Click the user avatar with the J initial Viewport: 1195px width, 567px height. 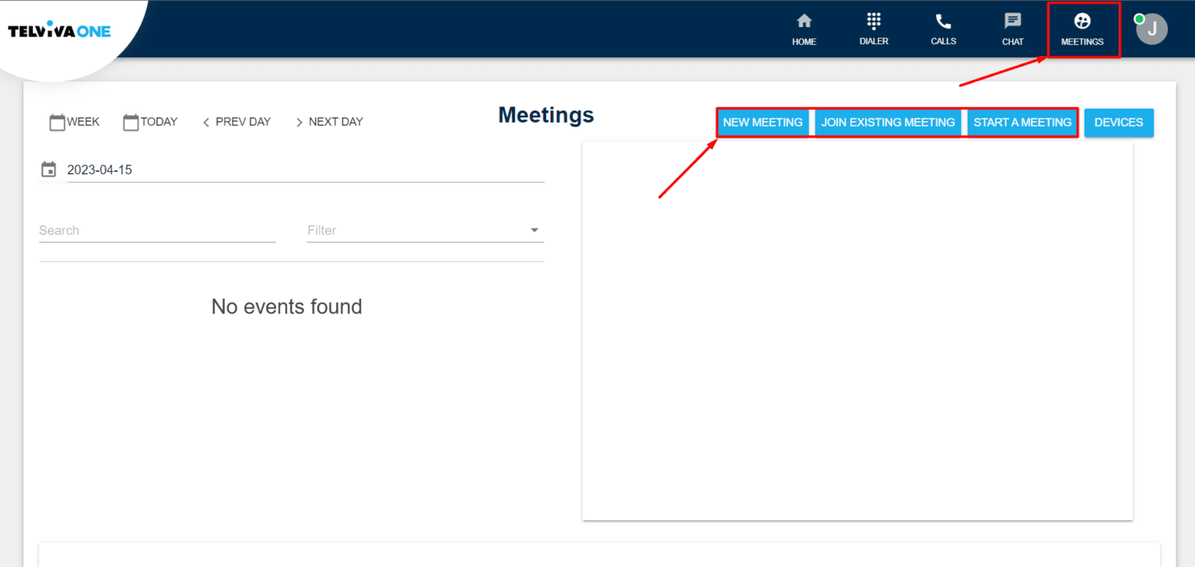click(1151, 29)
